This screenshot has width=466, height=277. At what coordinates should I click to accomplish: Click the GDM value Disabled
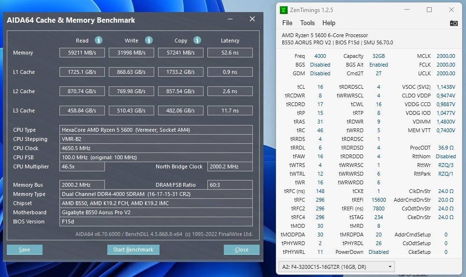(320, 73)
